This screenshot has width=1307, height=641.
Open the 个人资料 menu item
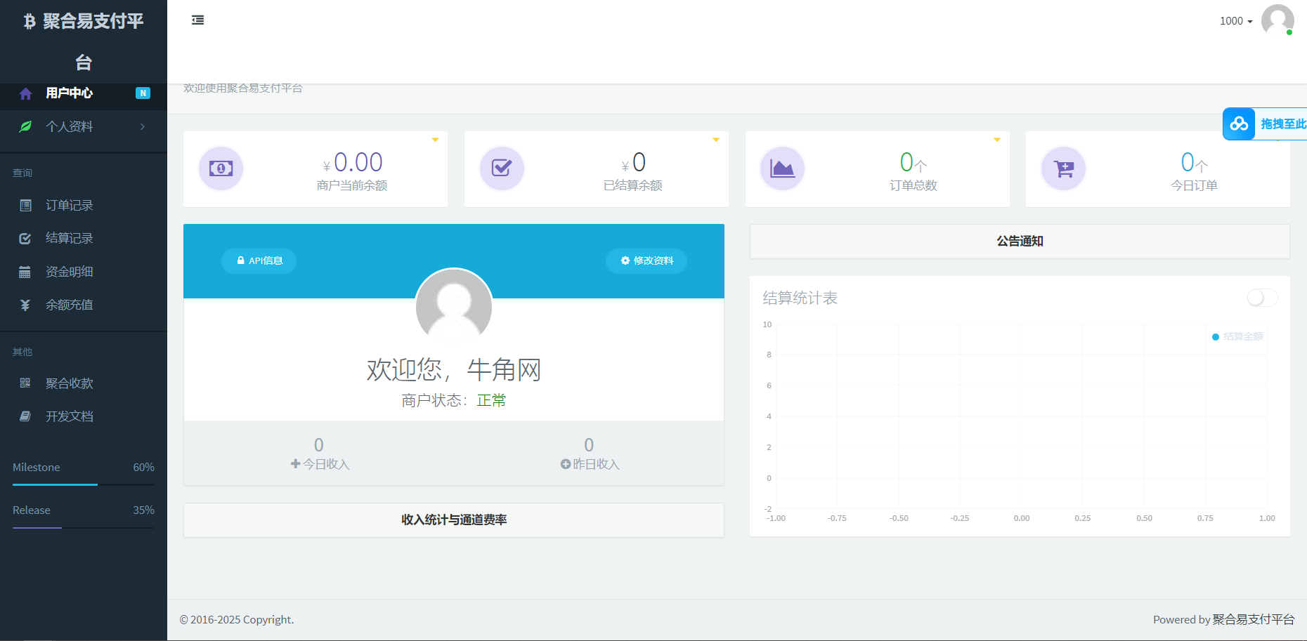[84, 127]
